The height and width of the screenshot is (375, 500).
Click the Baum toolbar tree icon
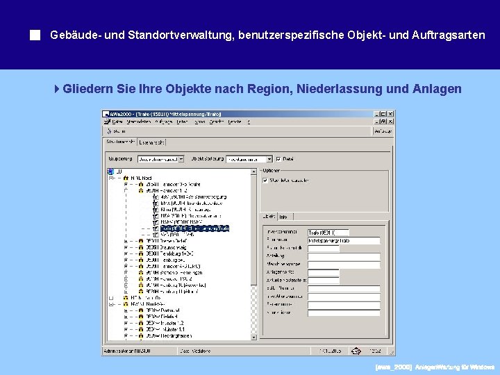(x=109, y=131)
